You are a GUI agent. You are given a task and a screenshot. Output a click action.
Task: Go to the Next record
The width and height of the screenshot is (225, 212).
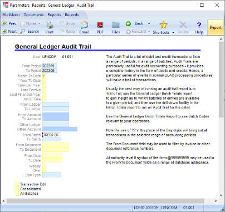[x=9, y=31]
